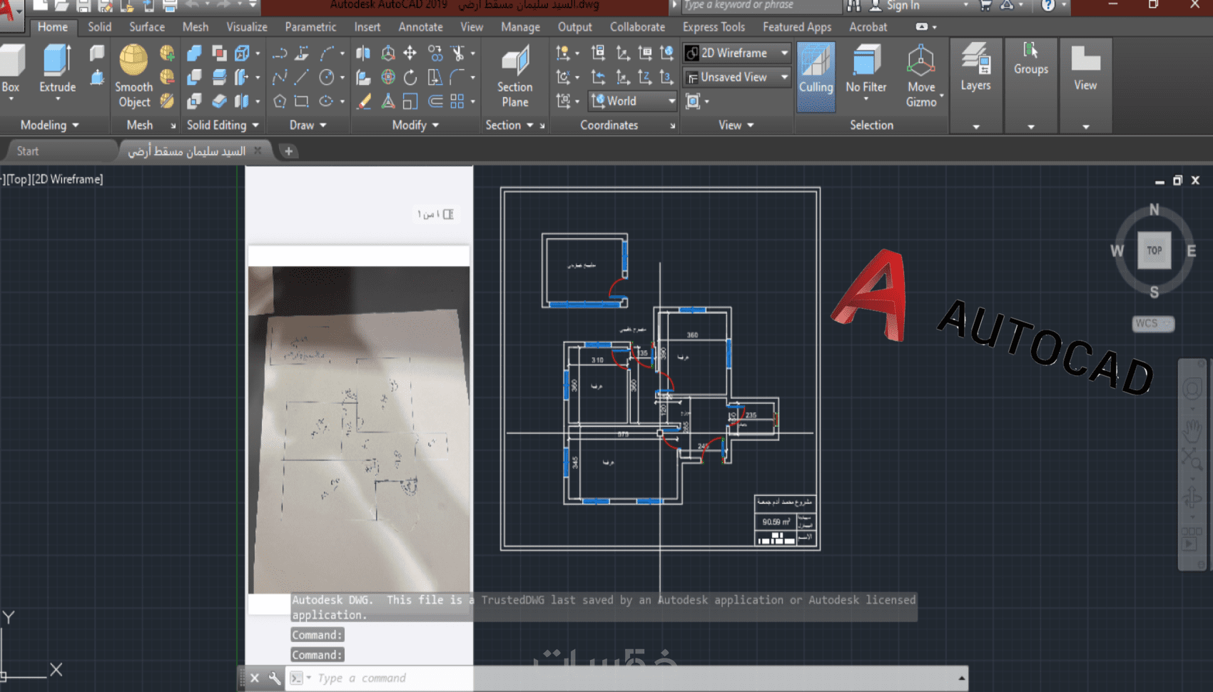Image resolution: width=1213 pixels, height=692 pixels.
Task: Open the Groups panel button
Action: pyautogui.click(x=1031, y=86)
